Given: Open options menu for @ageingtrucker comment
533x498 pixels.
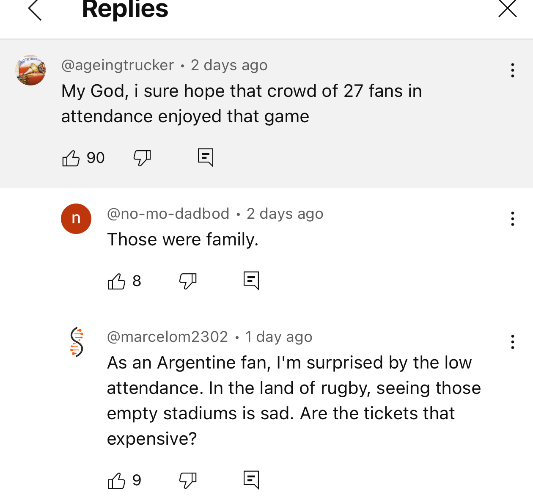Looking at the screenshot, I should click(x=512, y=70).
